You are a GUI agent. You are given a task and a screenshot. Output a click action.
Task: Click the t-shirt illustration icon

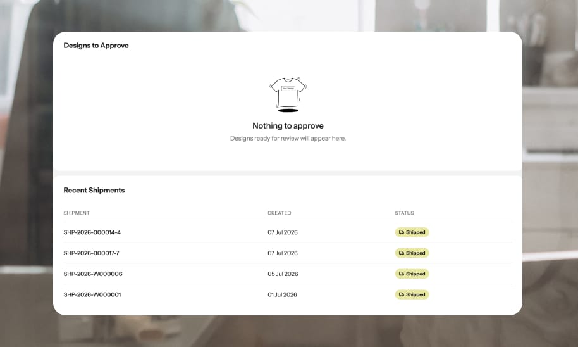[x=288, y=94]
